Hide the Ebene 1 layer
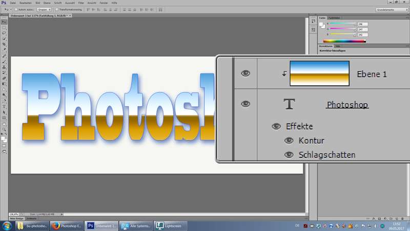The width and height of the screenshot is (410, 231). tap(245, 73)
